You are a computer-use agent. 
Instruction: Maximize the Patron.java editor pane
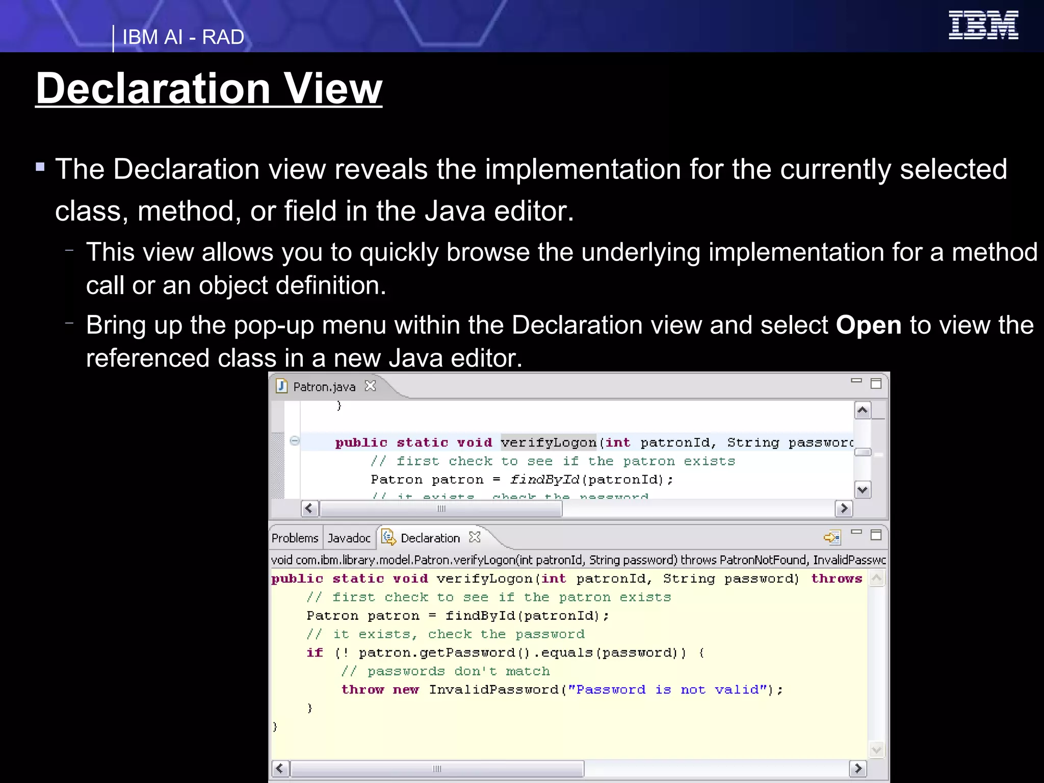(876, 383)
